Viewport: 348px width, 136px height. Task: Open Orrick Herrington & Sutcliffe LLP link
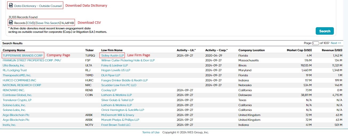coord(123,110)
